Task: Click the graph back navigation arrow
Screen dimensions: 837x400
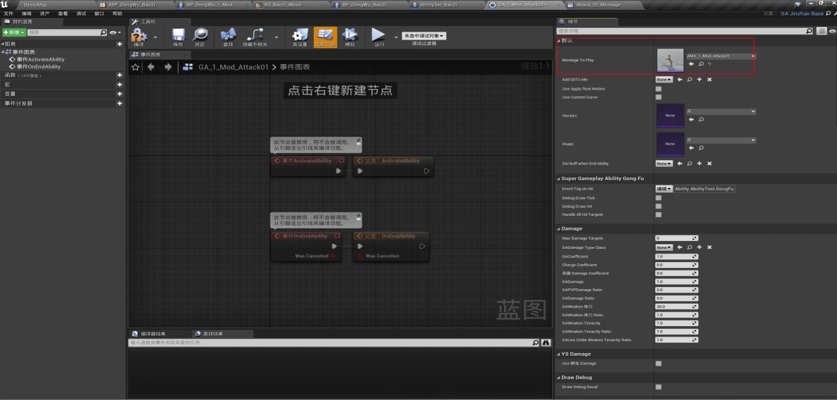Action: pyautogui.click(x=151, y=67)
